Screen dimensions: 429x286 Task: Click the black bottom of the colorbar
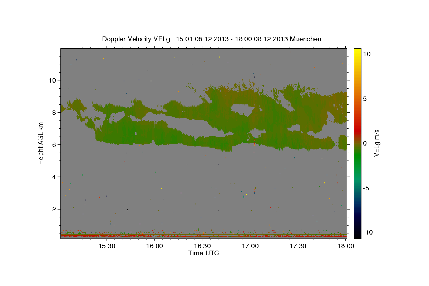(357, 234)
